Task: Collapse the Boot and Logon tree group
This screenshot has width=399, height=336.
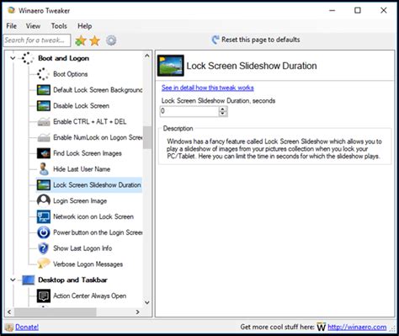Action: pos(13,58)
